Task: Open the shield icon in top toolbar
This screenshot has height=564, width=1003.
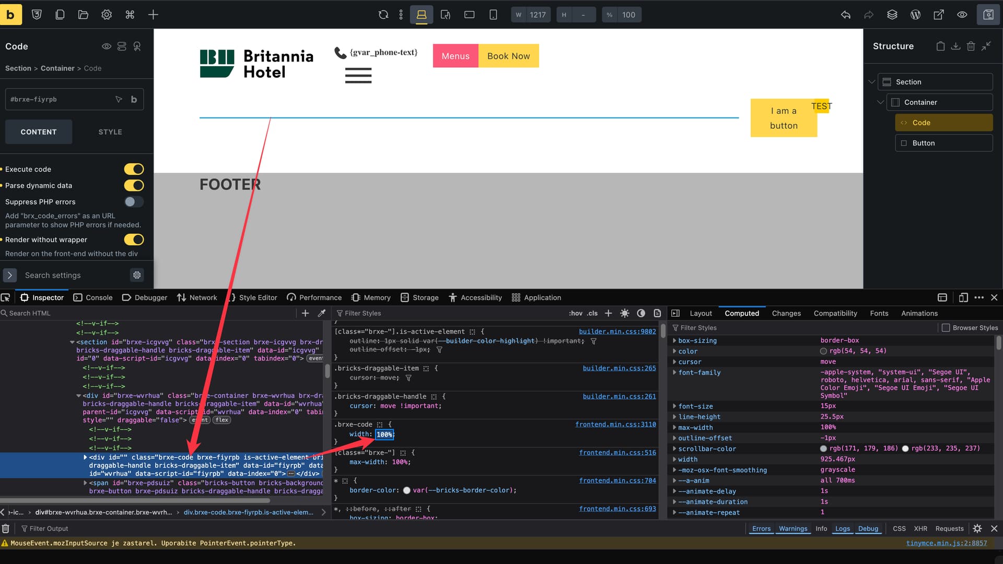Action: click(37, 15)
